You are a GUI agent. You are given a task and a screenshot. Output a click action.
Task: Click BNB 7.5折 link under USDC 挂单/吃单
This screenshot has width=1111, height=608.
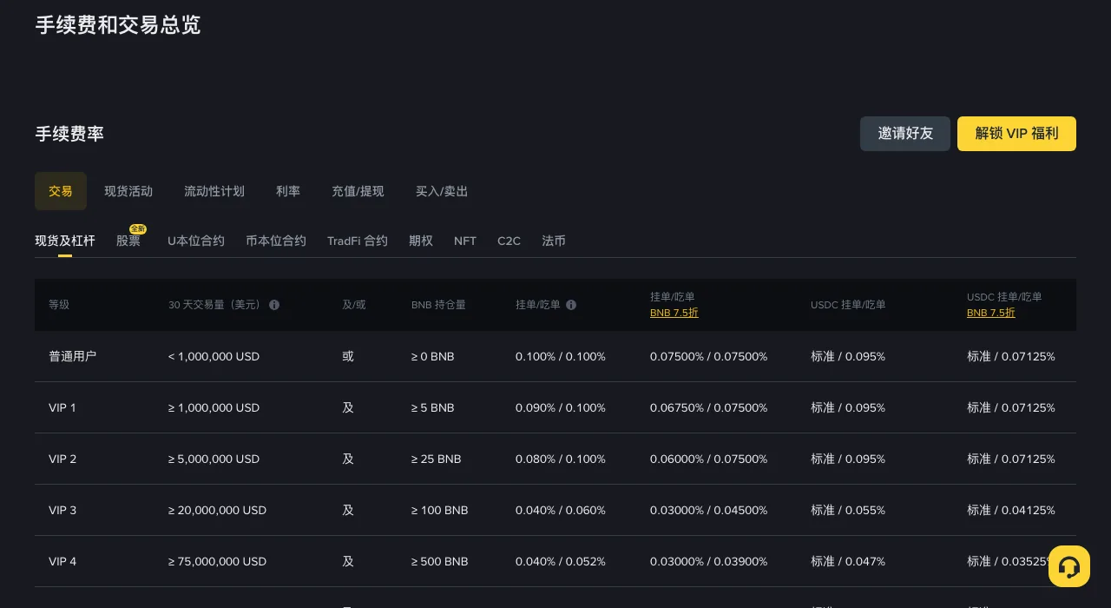click(x=991, y=313)
